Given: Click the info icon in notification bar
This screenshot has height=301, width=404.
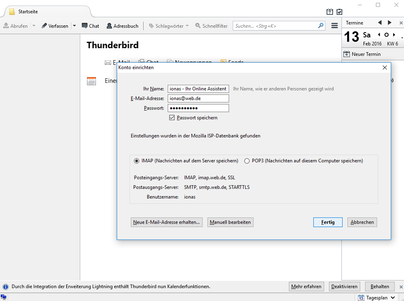Looking at the screenshot, I should (6, 287).
